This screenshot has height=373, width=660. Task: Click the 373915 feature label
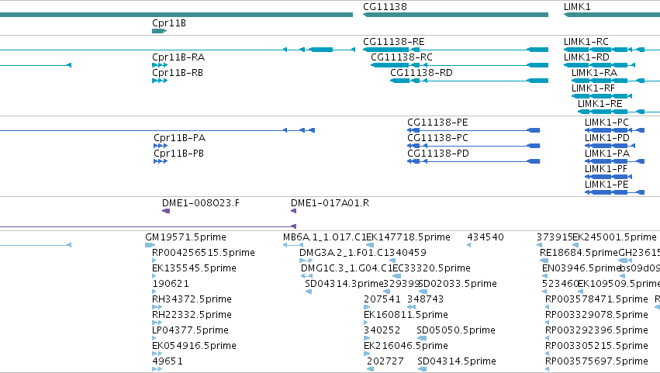555,237
